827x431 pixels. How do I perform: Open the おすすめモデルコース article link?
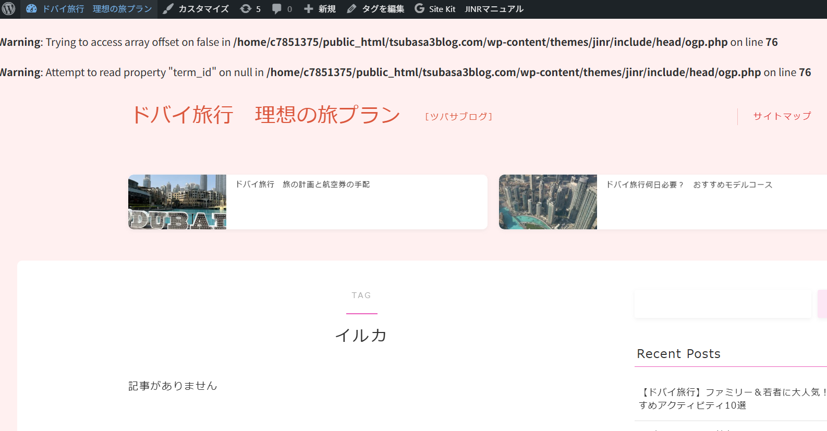point(689,185)
